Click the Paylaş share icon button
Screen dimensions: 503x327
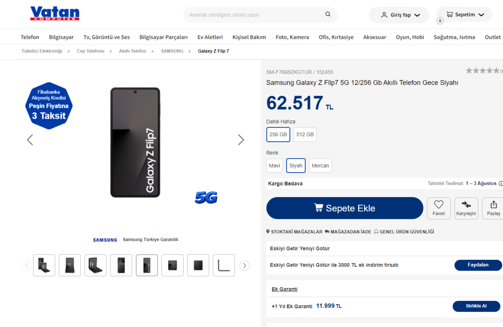click(x=493, y=208)
